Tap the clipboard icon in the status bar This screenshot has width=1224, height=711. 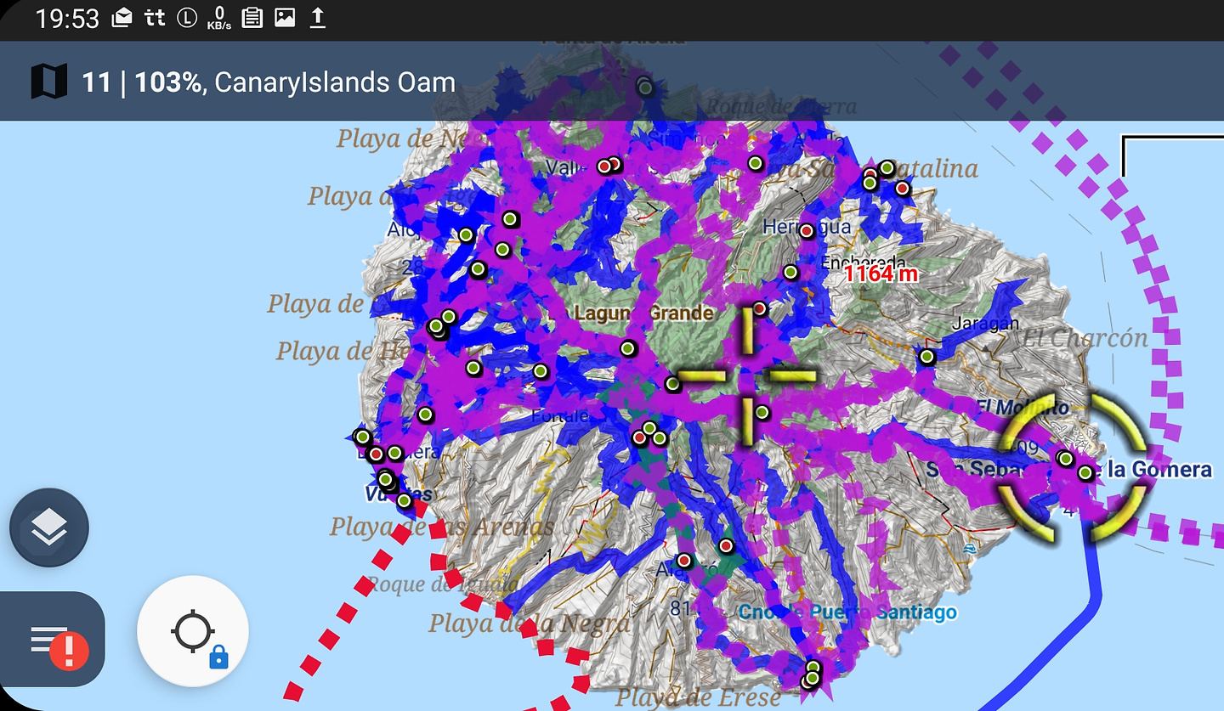[252, 18]
